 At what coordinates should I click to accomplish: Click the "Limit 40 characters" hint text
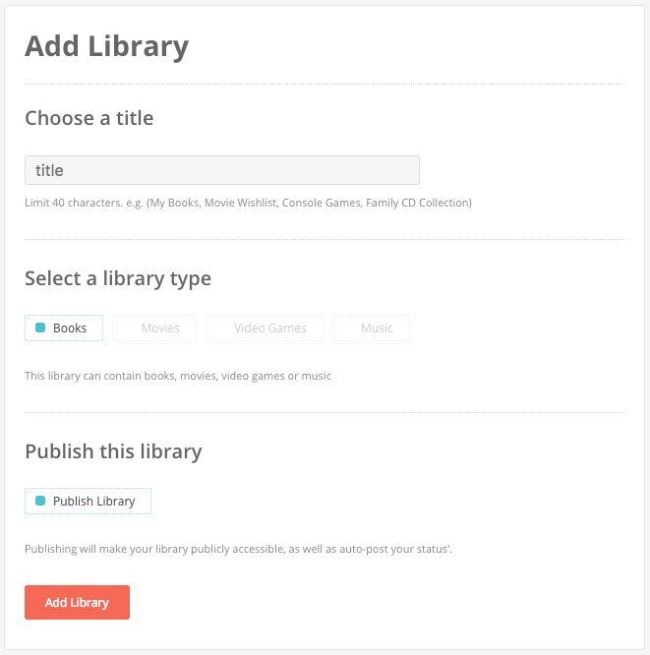point(248,204)
